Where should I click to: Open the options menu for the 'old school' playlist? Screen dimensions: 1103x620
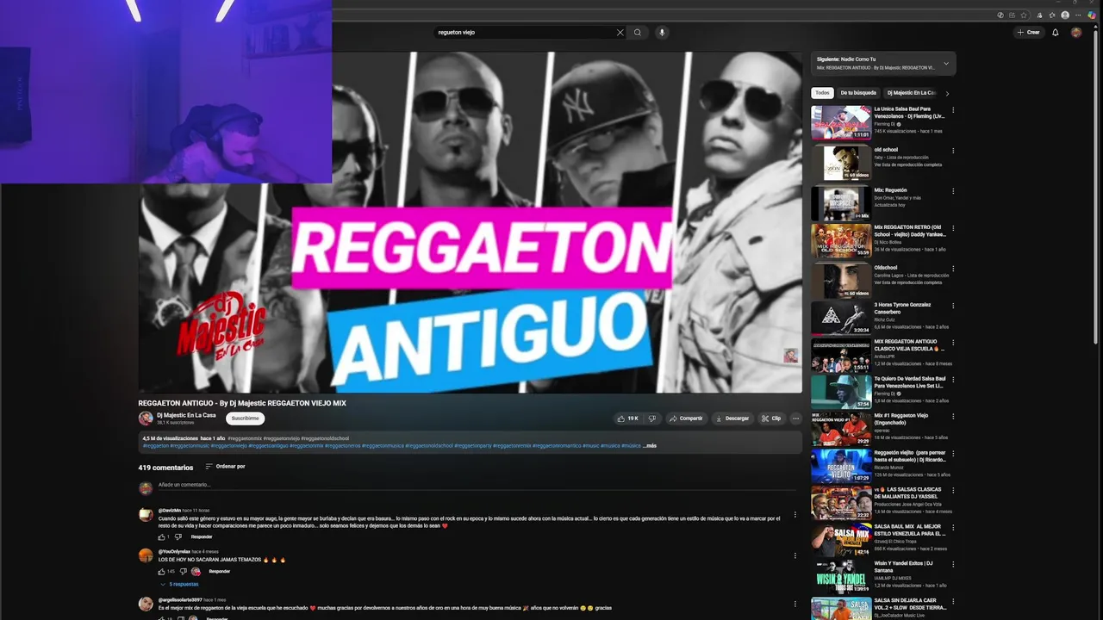953,151
